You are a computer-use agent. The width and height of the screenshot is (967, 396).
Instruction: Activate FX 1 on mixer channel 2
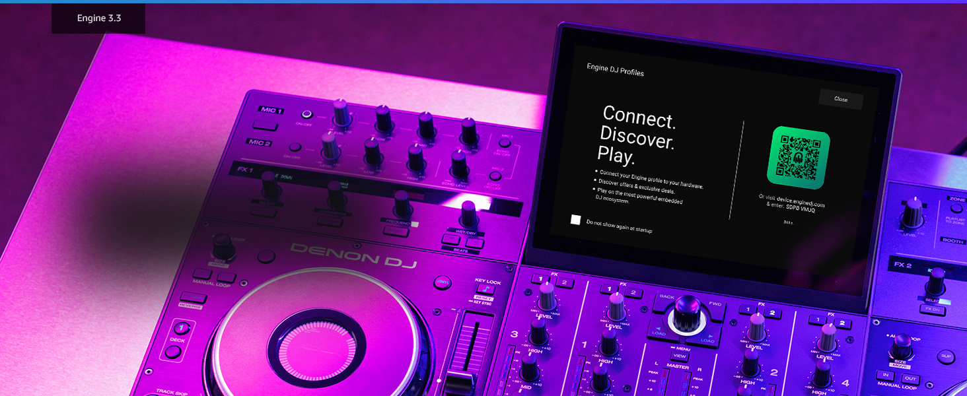point(748,310)
